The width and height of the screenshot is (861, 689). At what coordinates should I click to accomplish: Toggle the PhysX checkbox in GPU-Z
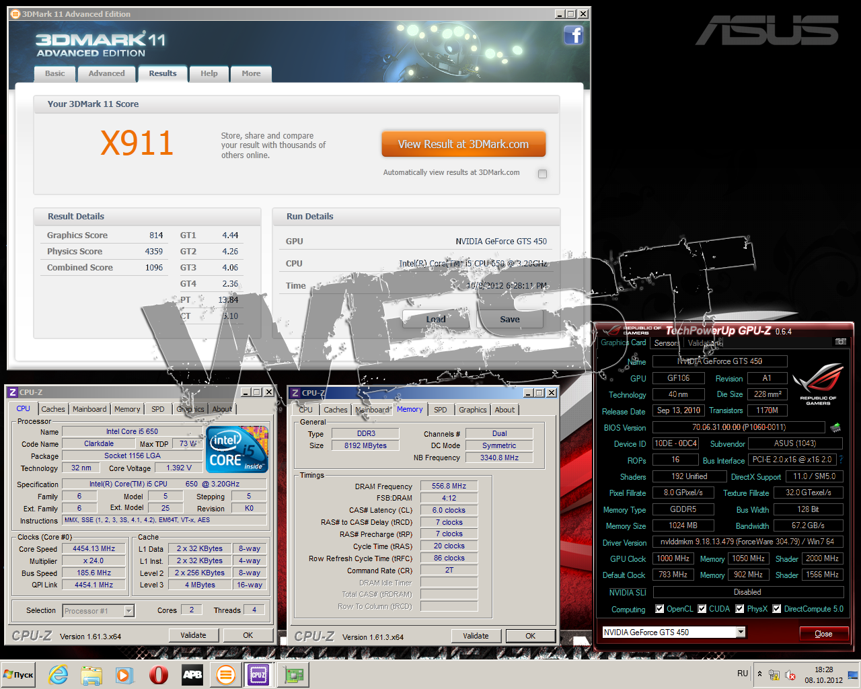(739, 609)
